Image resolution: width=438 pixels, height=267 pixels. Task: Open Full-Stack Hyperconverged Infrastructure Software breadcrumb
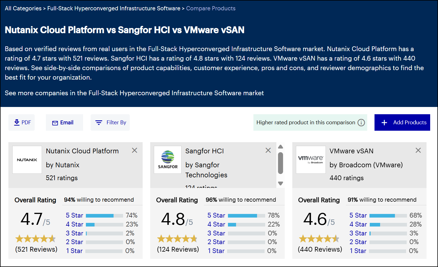tap(114, 8)
